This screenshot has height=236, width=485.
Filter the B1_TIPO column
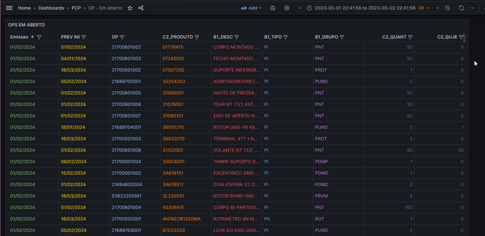[x=286, y=37]
